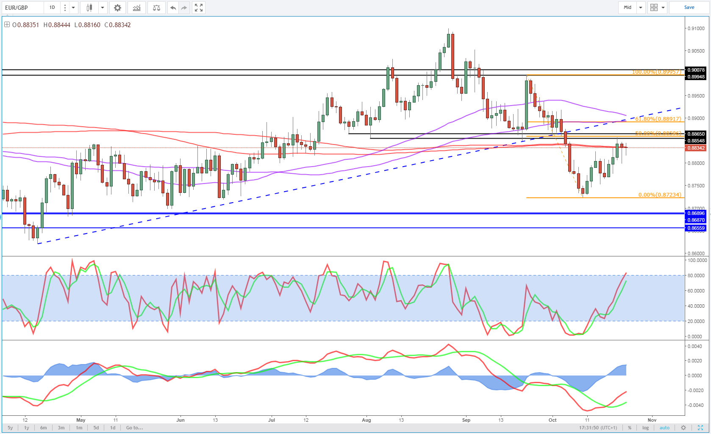Screen dimensions: 711x434
Task: Open chart settings gear in top toolbar
Action: (117, 8)
